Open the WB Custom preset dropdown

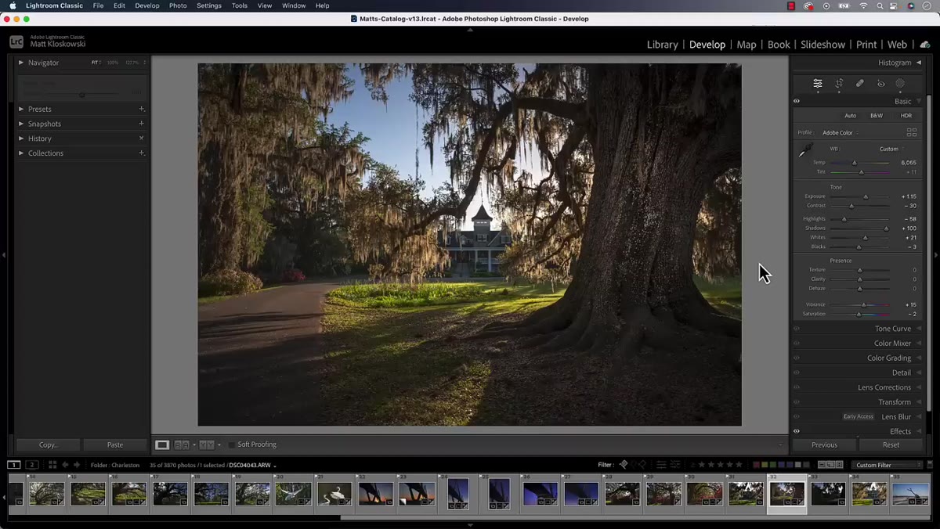(x=891, y=149)
